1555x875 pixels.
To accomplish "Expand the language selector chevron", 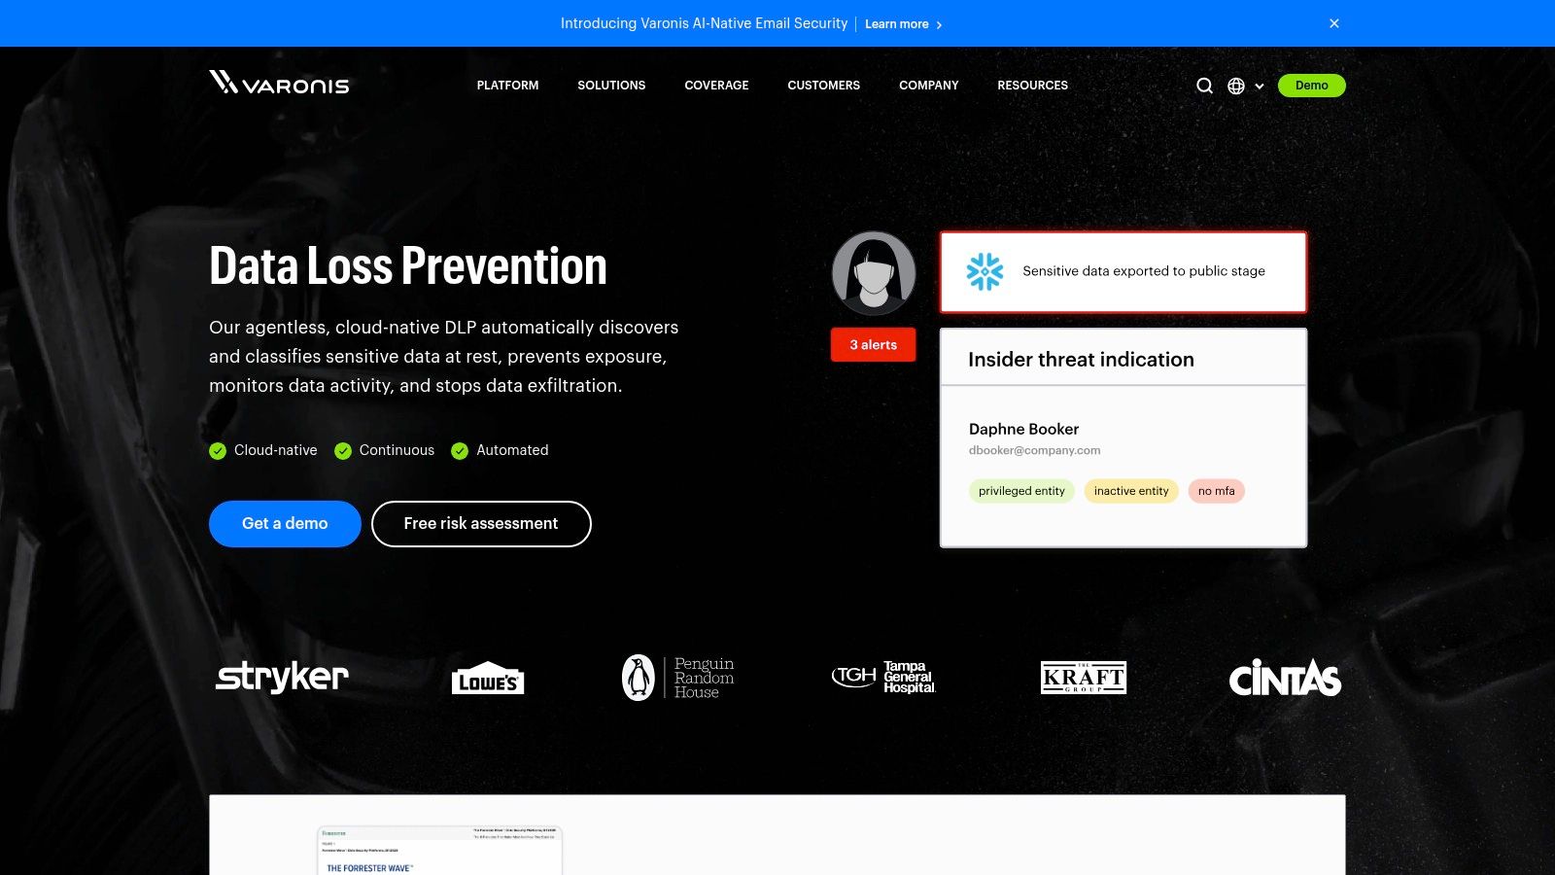I will pos(1260,87).
